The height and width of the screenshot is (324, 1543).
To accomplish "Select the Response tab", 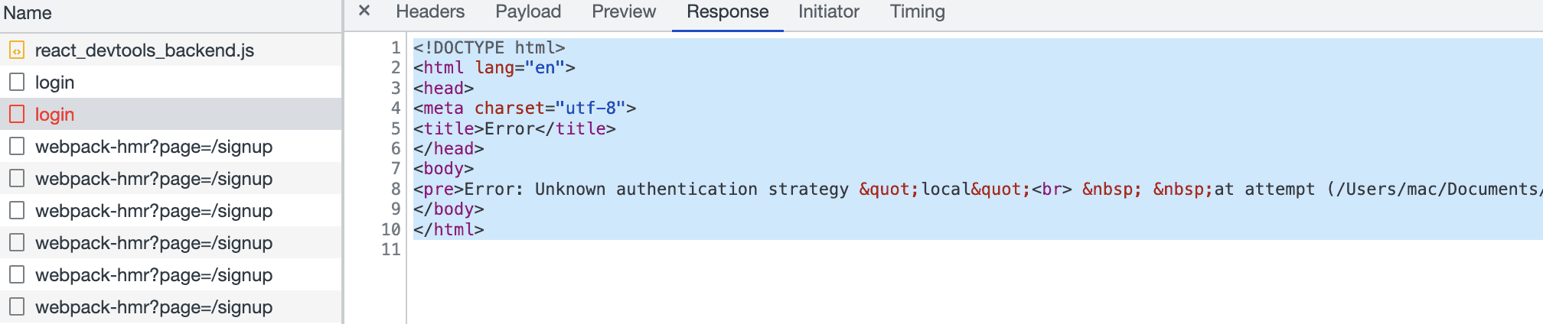I will point(727,11).
